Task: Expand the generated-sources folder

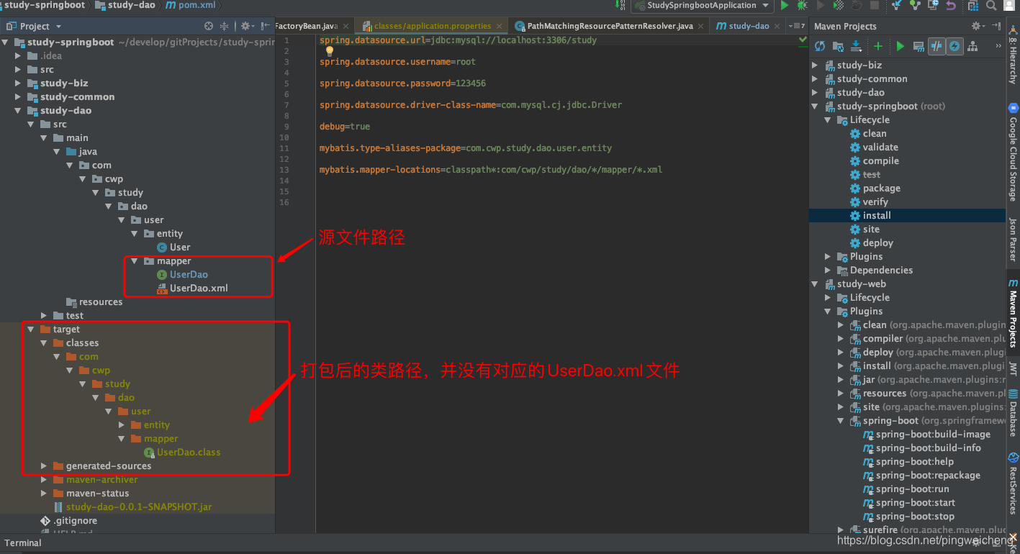Action: tap(45, 466)
